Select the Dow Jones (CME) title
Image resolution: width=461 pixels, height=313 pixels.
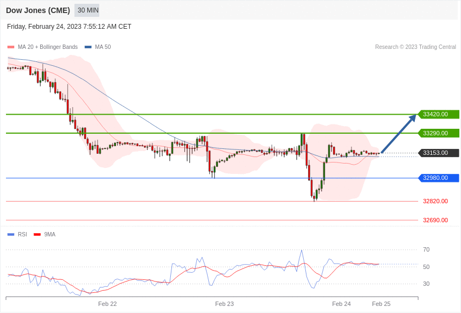point(38,10)
